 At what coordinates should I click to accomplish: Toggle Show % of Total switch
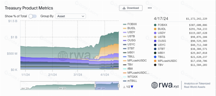tap(33, 16)
